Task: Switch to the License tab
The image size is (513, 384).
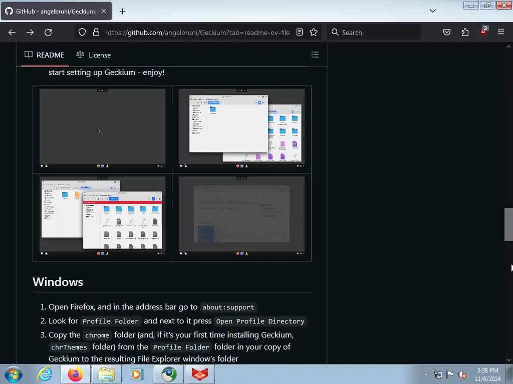Action: [x=94, y=55]
